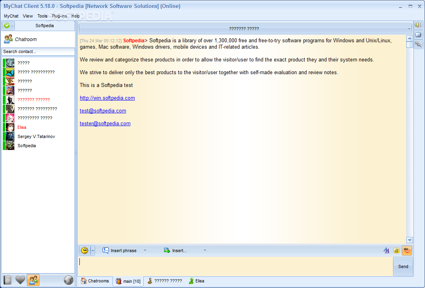425x288 pixels.
Task: Click the first contact avatar beside '?????'
Action: coord(10,63)
